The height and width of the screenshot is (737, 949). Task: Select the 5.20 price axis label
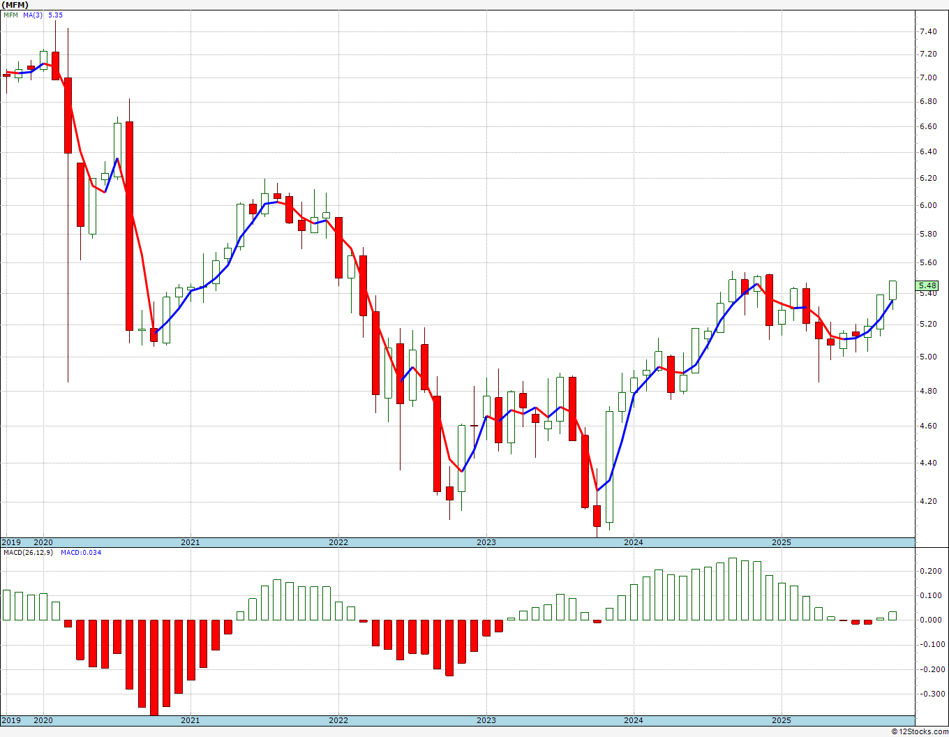pyautogui.click(x=928, y=324)
